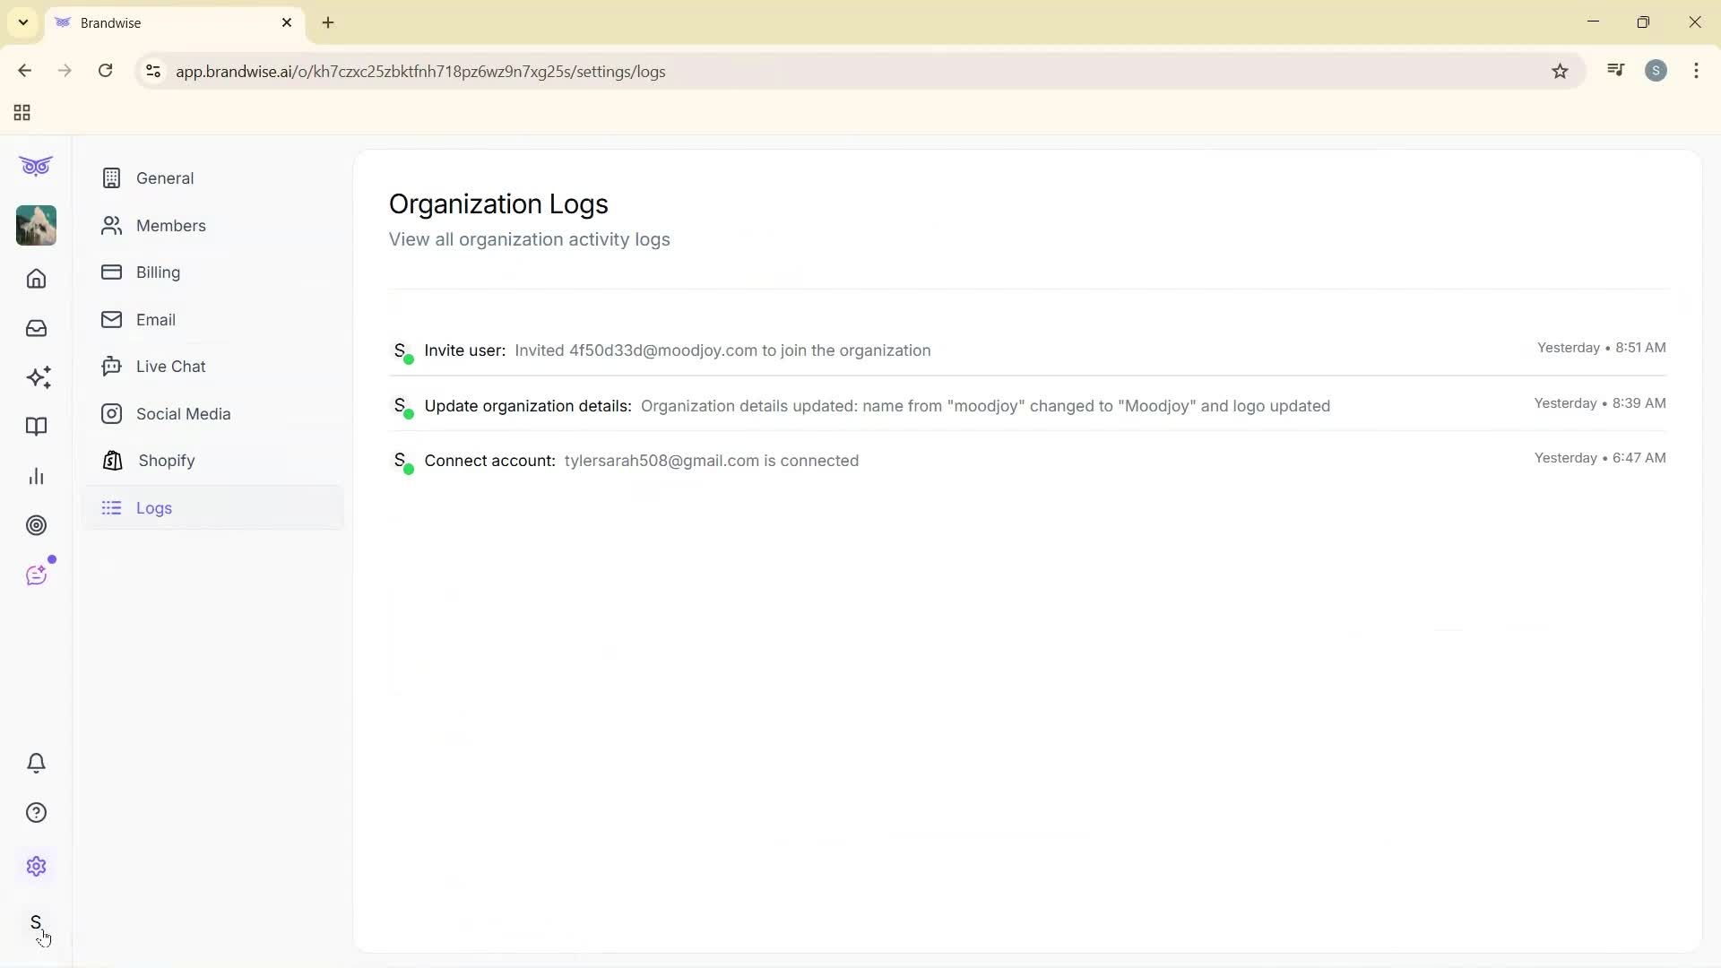Open the Inbox sidebar icon
Screen dimensions: 1721x968
pos(35,328)
